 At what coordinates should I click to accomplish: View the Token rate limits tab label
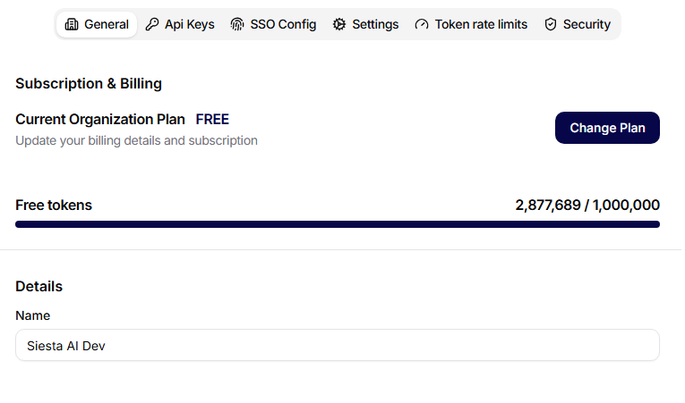(x=481, y=24)
